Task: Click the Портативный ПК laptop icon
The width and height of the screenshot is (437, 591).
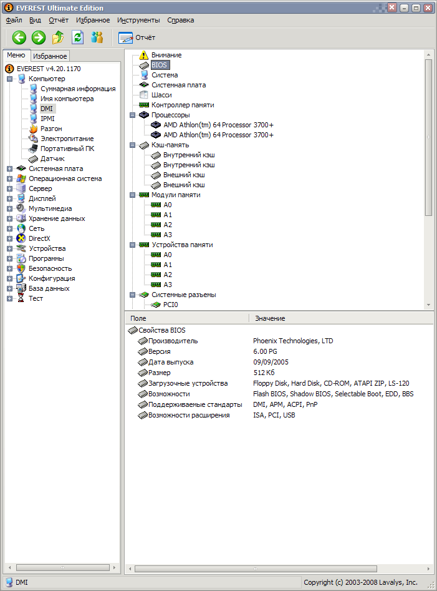Action: tap(33, 149)
